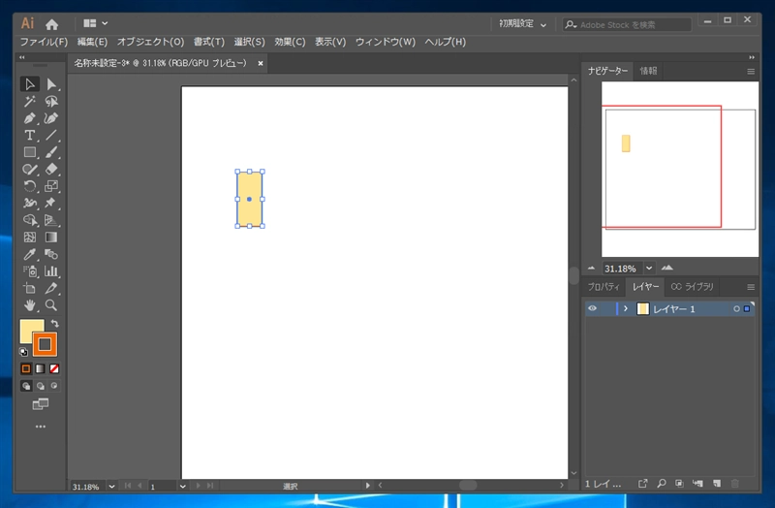The width and height of the screenshot is (775, 508).
Task: Open artboard number dropdown
Action: pos(182,487)
